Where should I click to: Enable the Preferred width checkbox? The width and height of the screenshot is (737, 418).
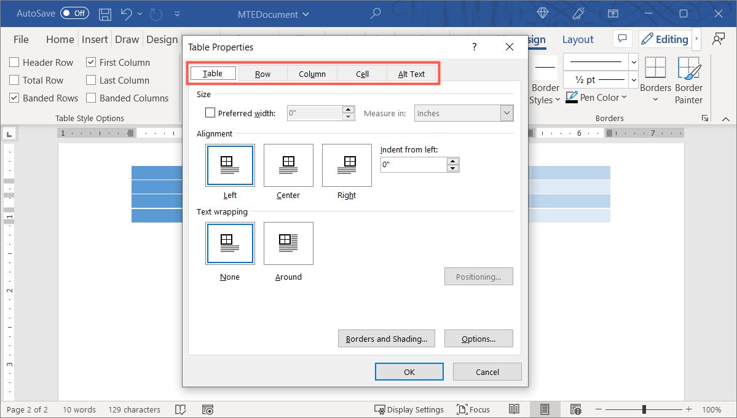click(x=210, y=113)
